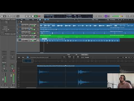Show the Mixer from the control bar

[15, 16]
